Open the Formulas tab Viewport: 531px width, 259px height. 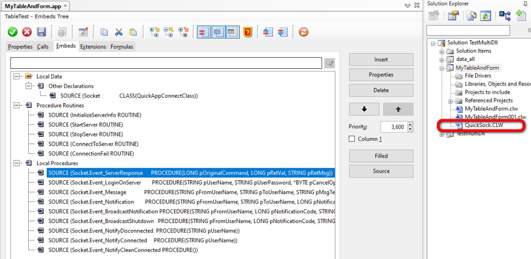point(122,47)
